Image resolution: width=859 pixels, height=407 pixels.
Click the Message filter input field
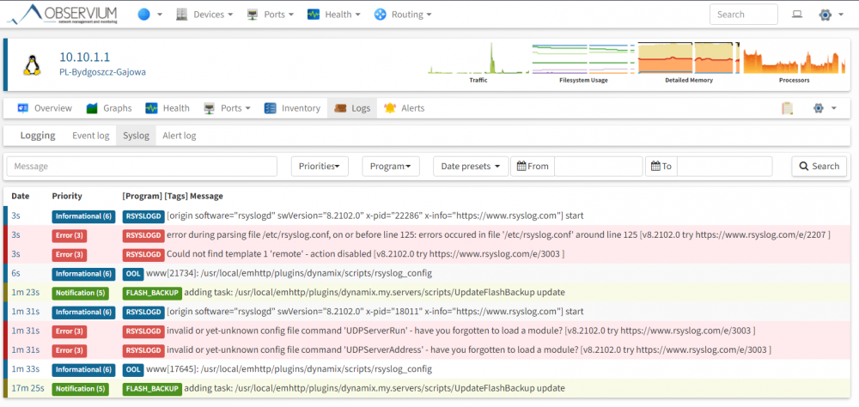point(142,166)
